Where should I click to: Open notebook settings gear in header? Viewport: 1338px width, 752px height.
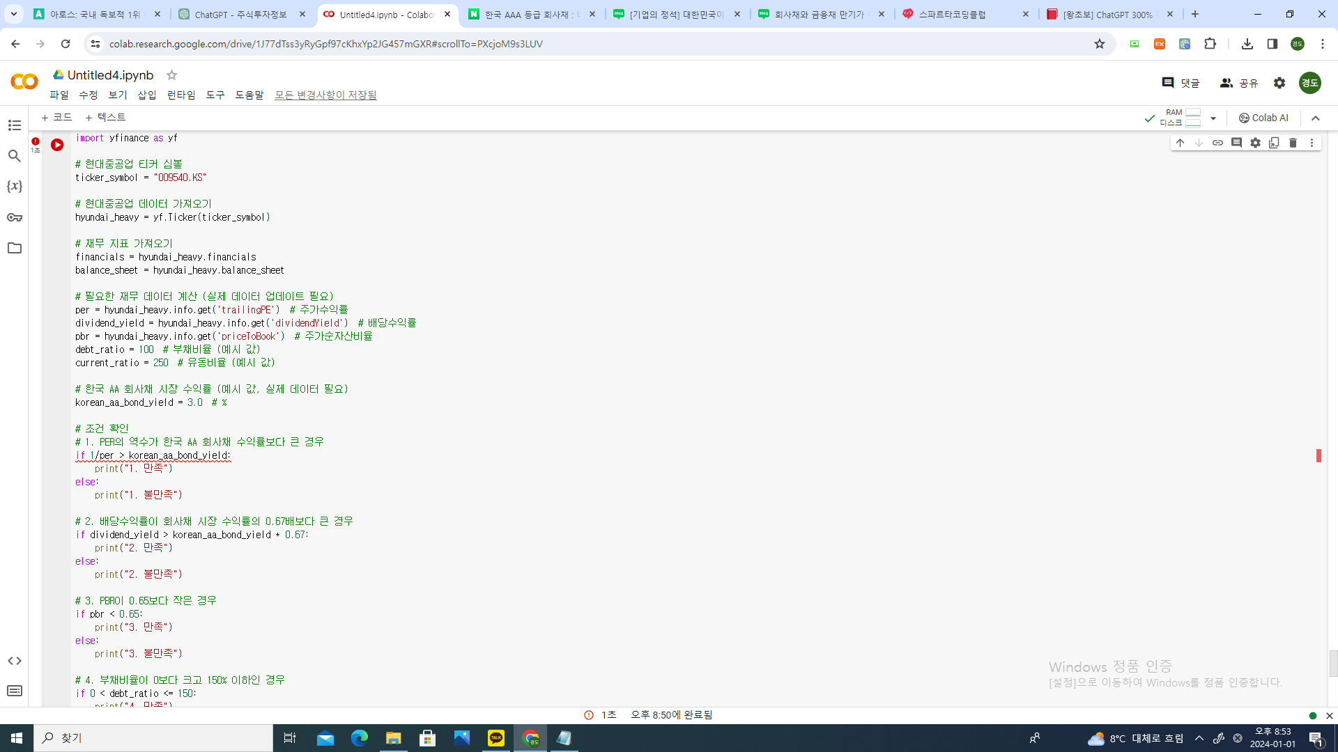tap(1279, 83)
